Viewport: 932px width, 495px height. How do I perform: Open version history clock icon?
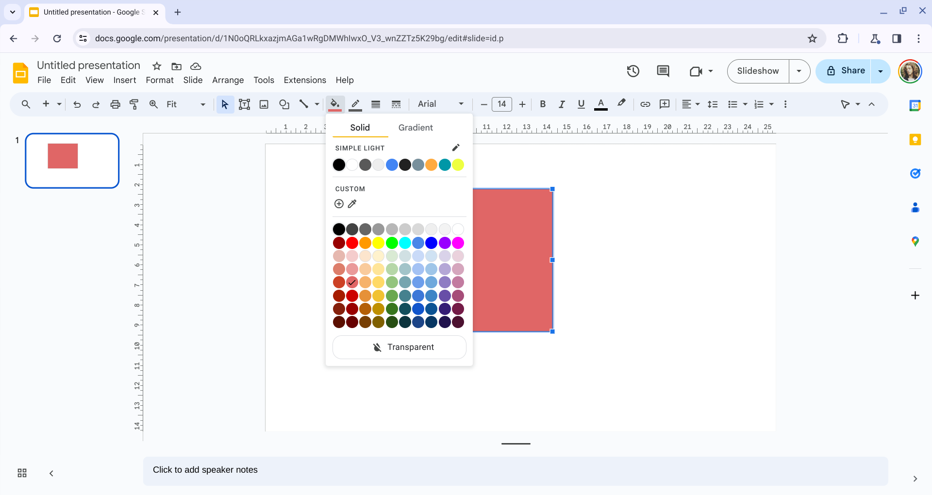tap(633, 71)
